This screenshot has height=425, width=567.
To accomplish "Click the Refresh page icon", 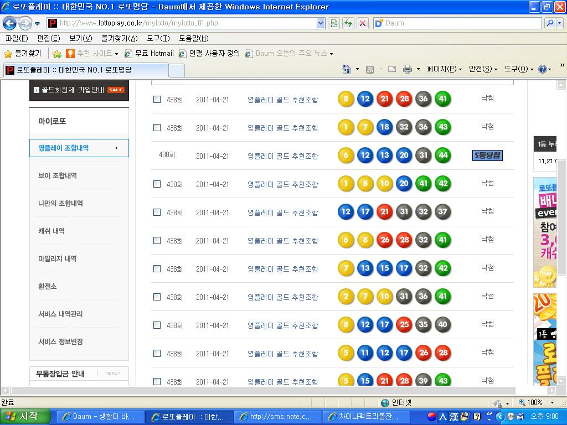I will [x=348, y=23].
